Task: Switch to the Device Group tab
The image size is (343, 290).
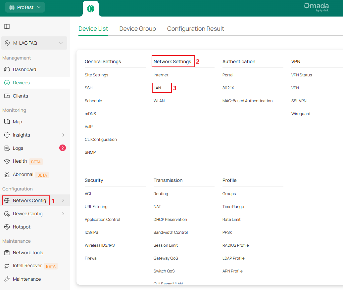Action: 137,29
